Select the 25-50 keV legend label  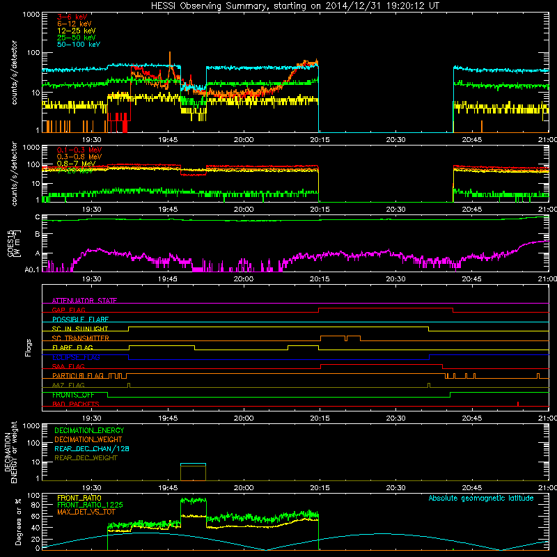coord(76,38)
